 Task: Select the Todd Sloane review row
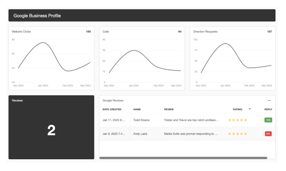tap(141, 120)
